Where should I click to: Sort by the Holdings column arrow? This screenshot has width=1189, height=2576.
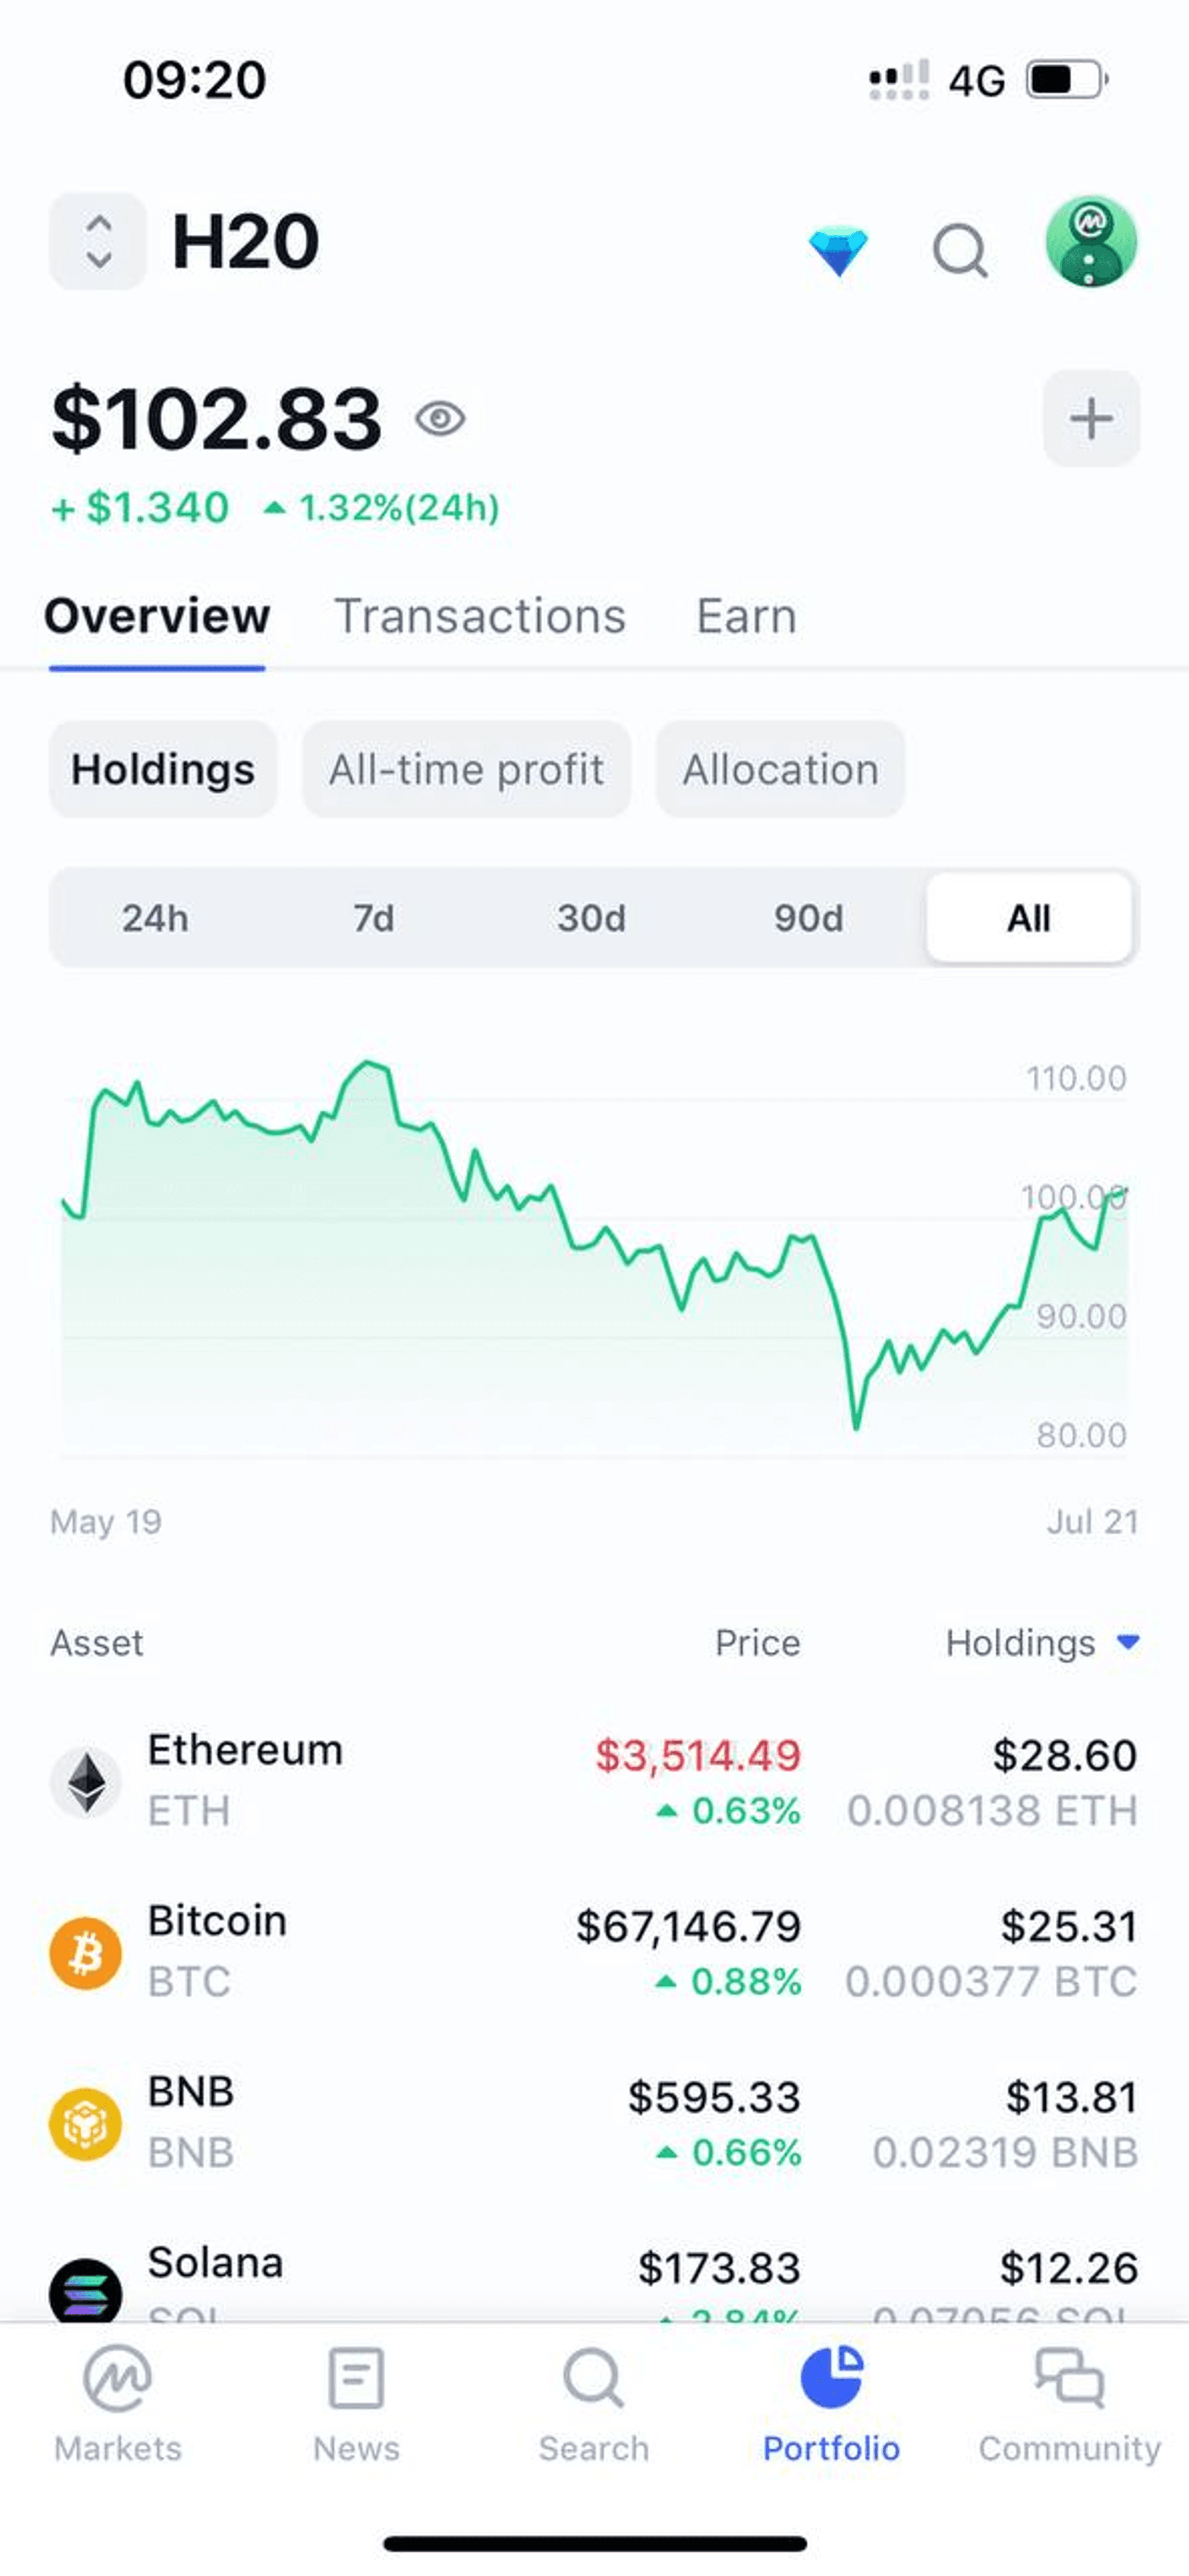(x=1128, y=1642)
